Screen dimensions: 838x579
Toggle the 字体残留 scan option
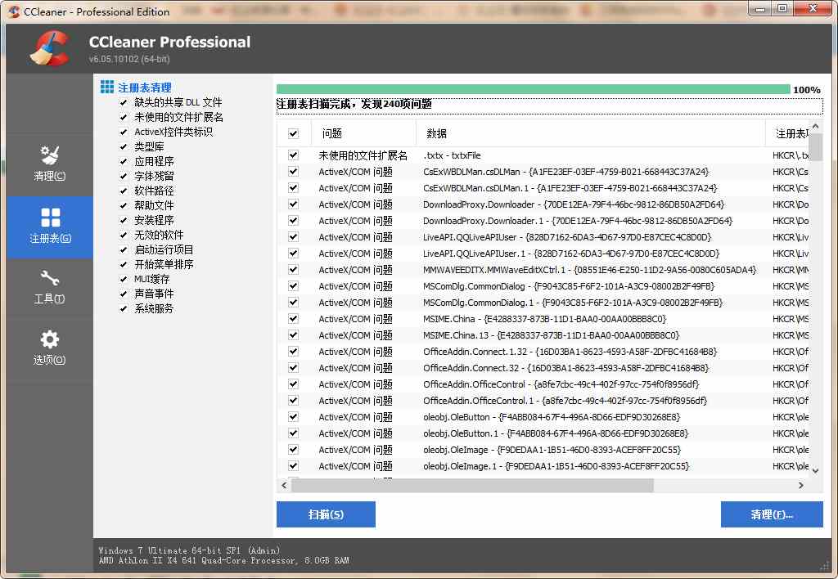(x=122, y=175)
